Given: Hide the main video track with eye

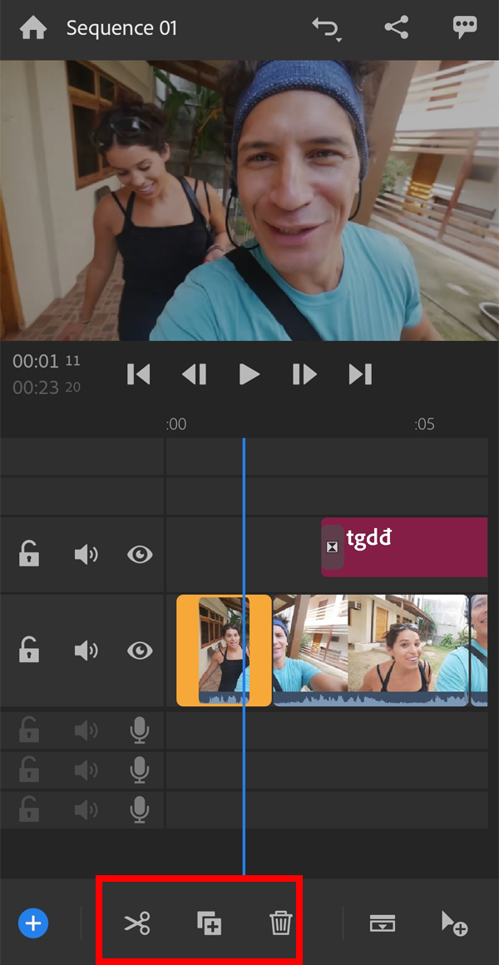Looking at the screenshot, I should [141, 650].
